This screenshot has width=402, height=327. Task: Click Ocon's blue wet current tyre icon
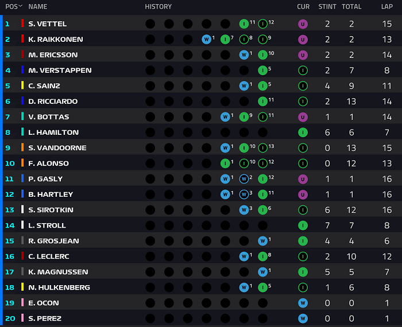(x=303, y=303)
